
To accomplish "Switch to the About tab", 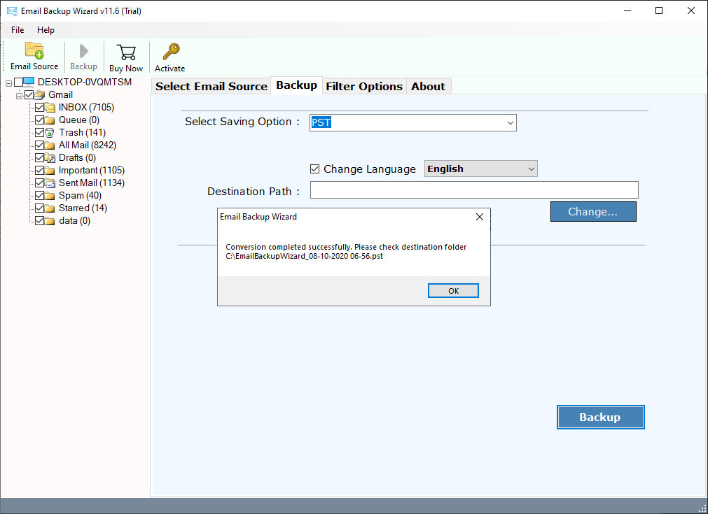I will [428, 86].
